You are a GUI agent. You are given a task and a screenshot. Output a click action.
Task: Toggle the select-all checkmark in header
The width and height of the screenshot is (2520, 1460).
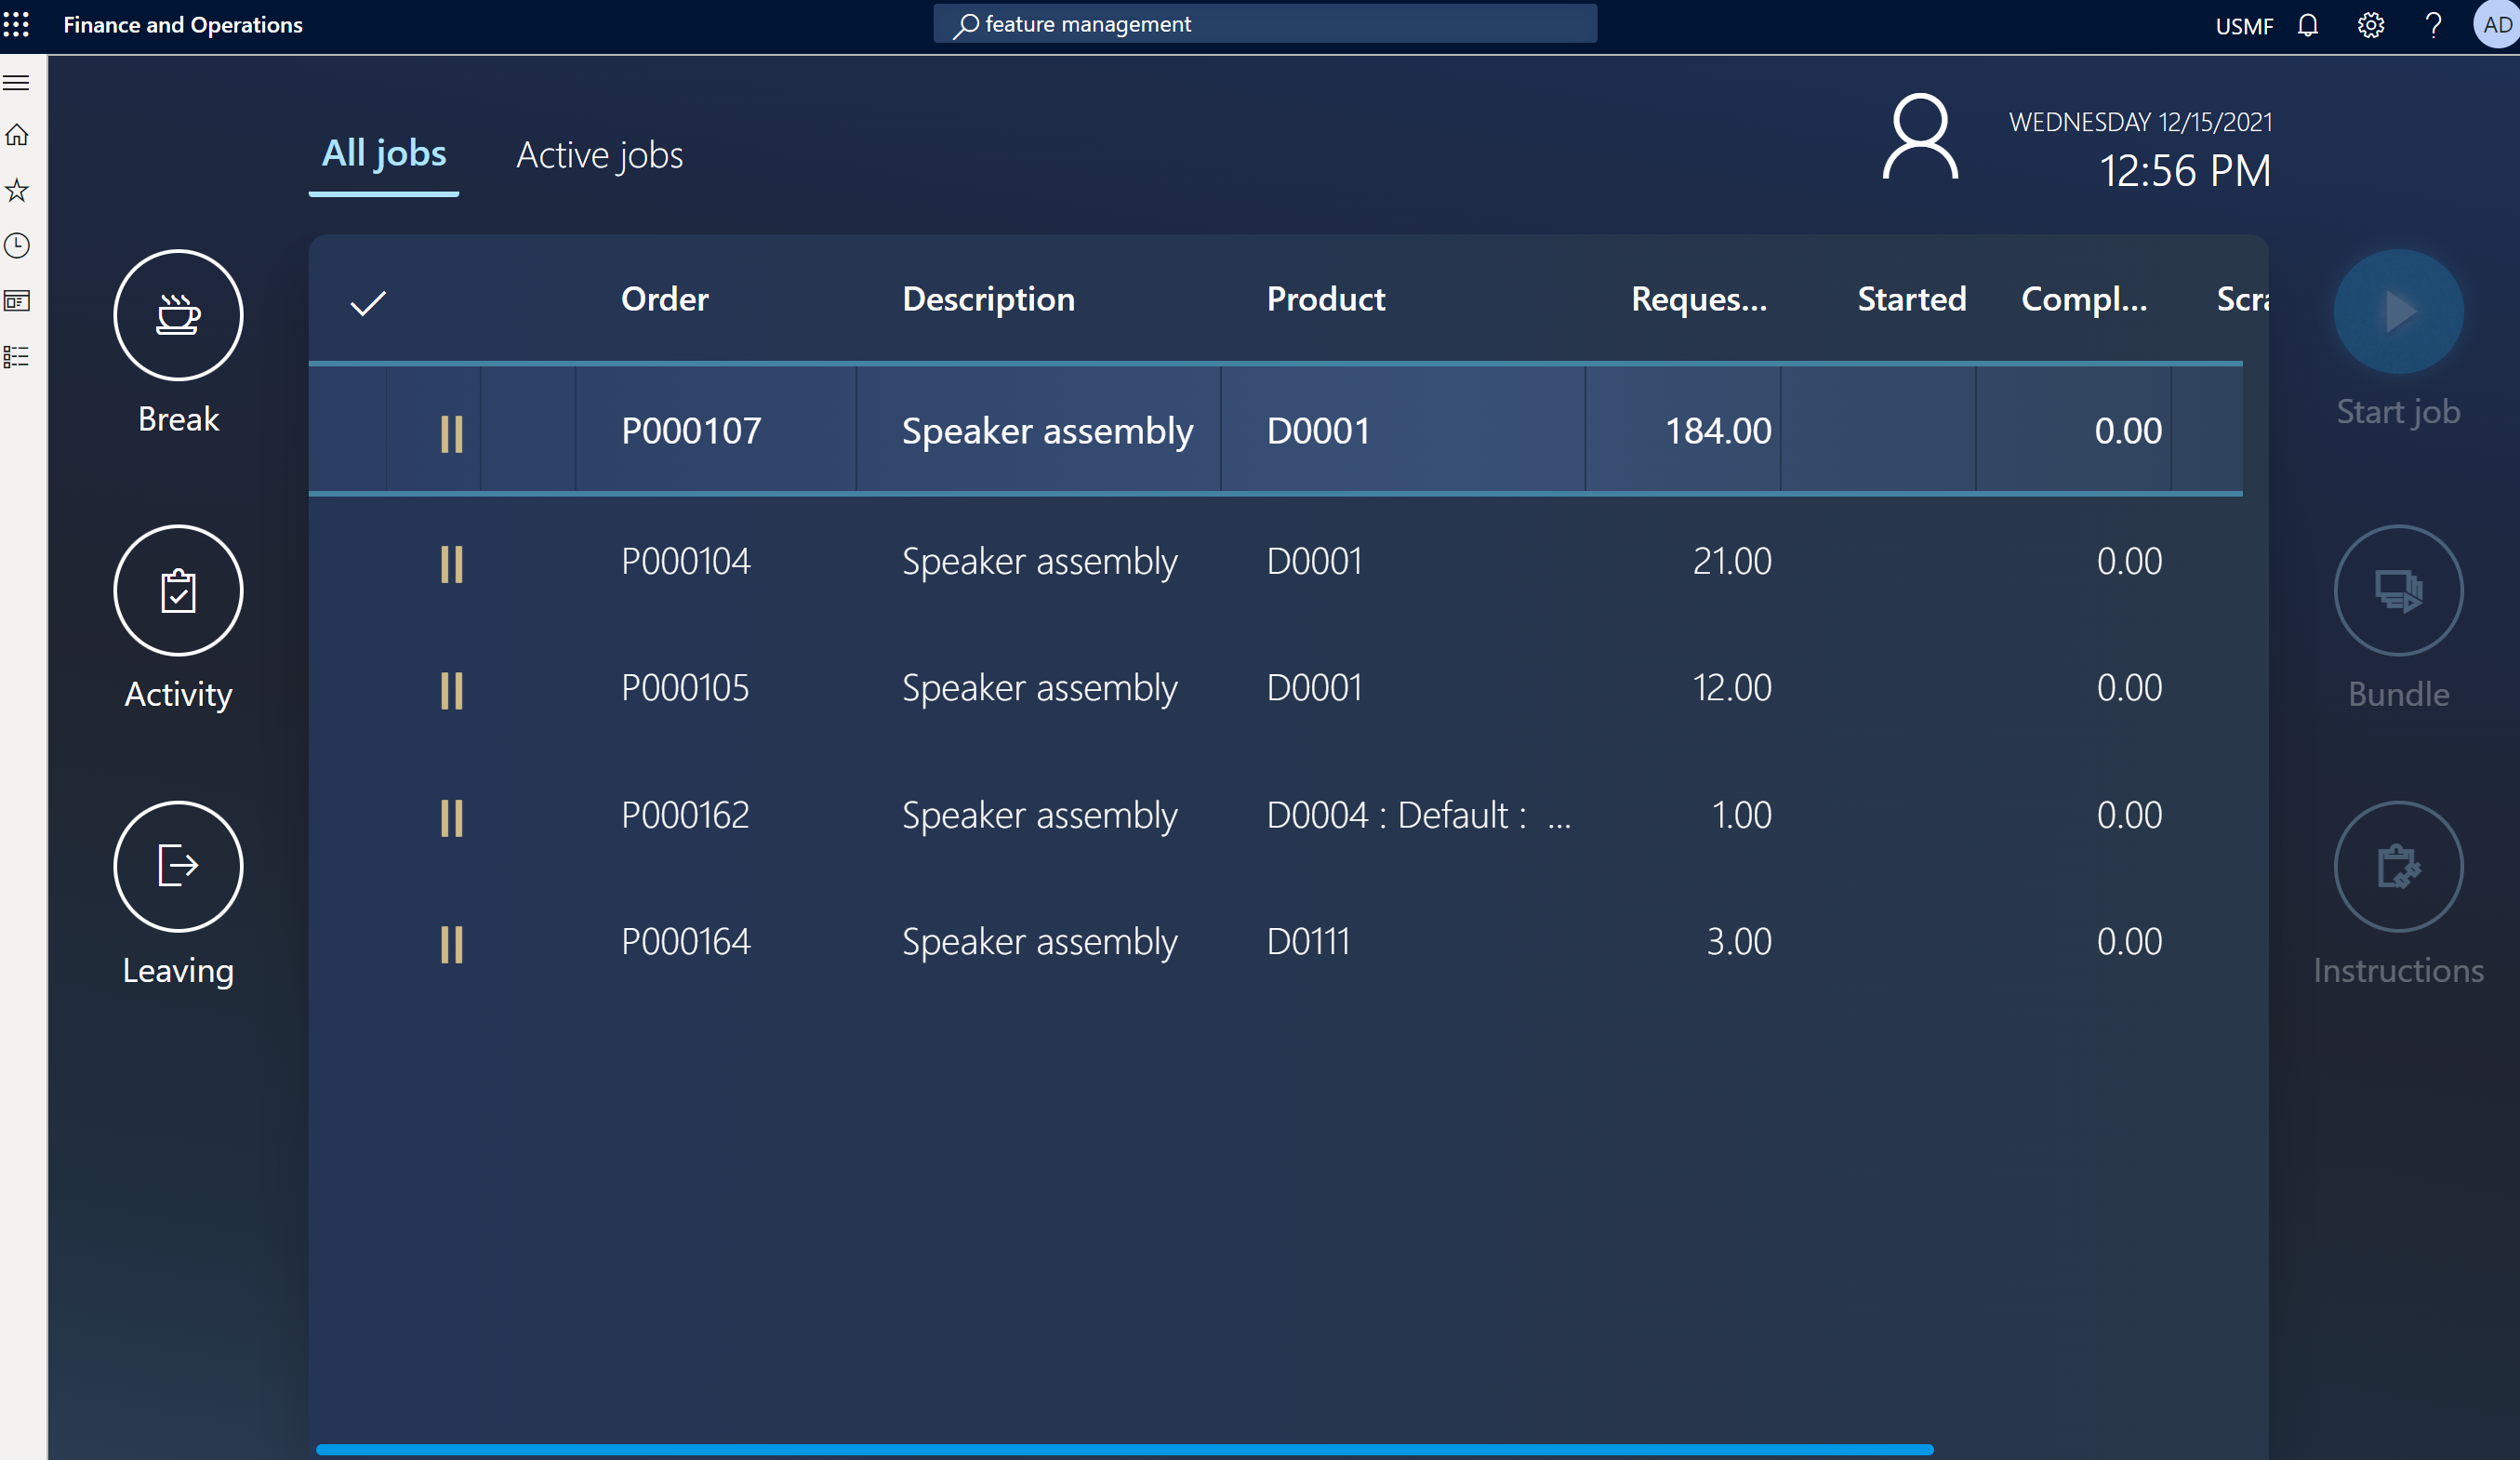tap(368, 302)
